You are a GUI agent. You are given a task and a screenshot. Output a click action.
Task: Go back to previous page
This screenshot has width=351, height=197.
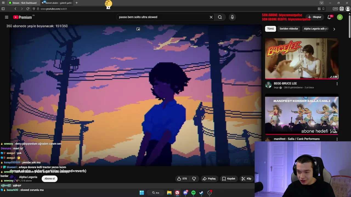pyautogui.click(x=15, y=9)
